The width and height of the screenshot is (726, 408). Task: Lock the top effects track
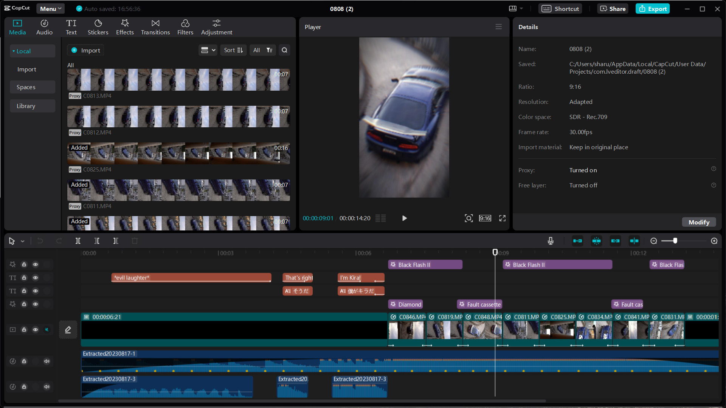24,264
